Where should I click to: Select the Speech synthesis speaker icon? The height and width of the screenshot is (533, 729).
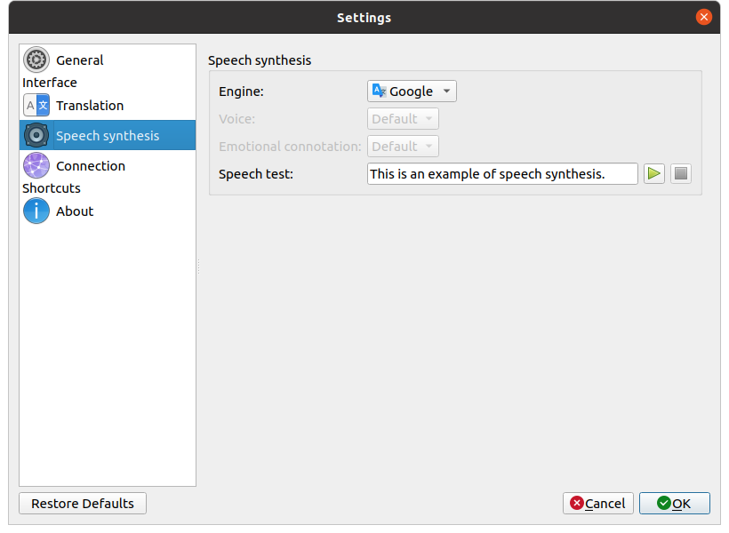[36, 136]
